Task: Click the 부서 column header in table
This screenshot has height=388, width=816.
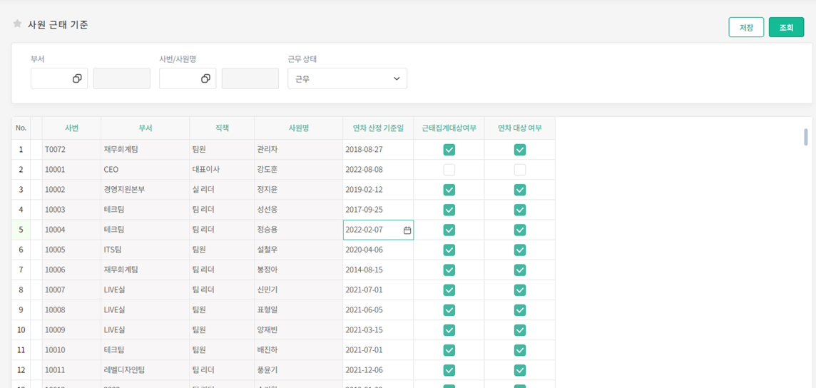Action: pyautogui.click(x=145, y=128)
